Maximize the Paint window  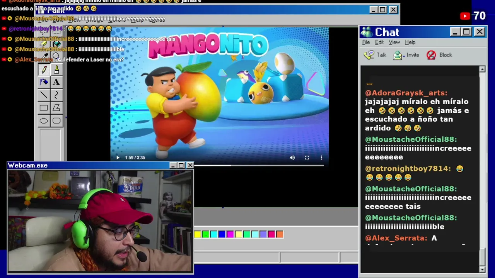click(382, 10)
